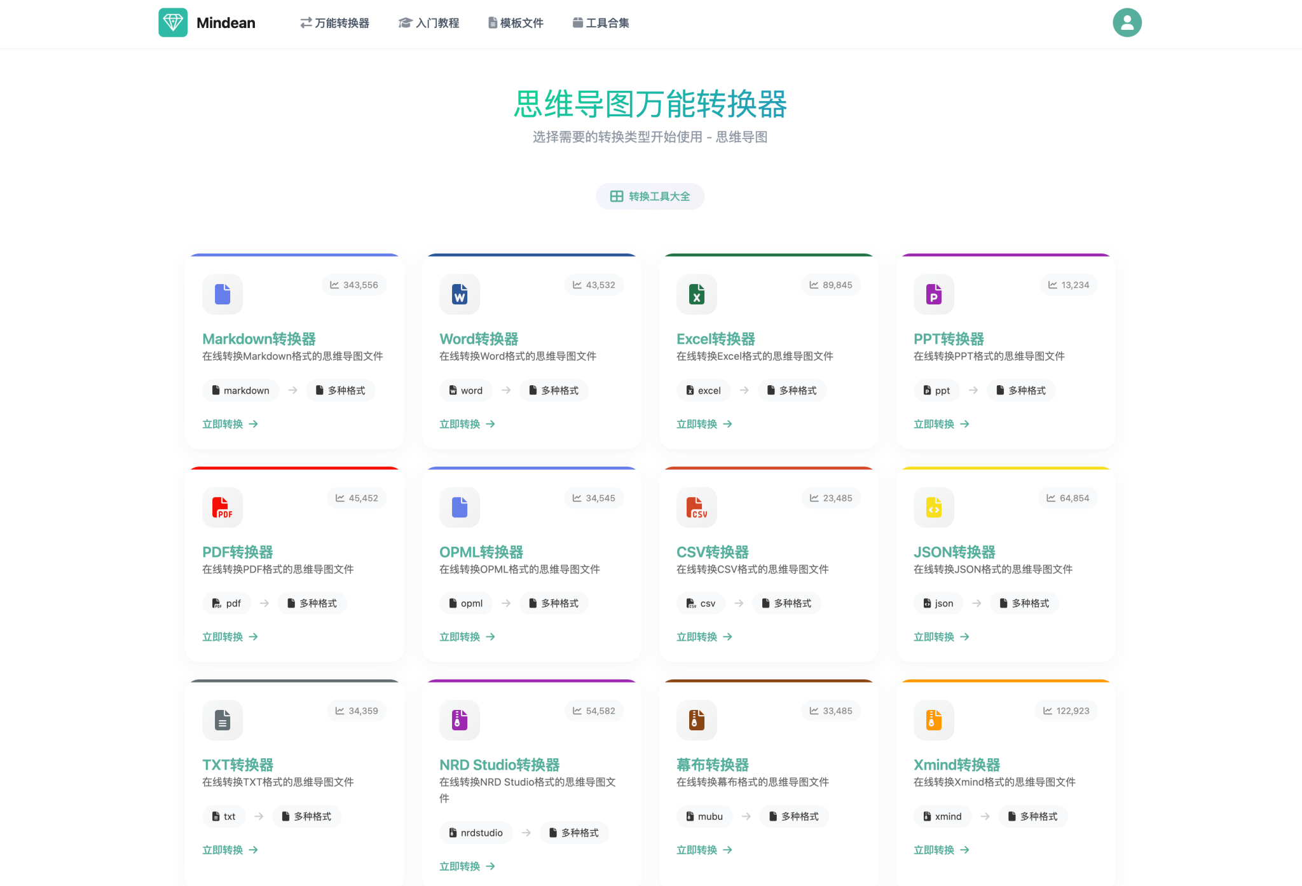Viewport: 1302px width, 886px height.
Task: Click the red PDF file icon
Action: click(x=222, y=507)
